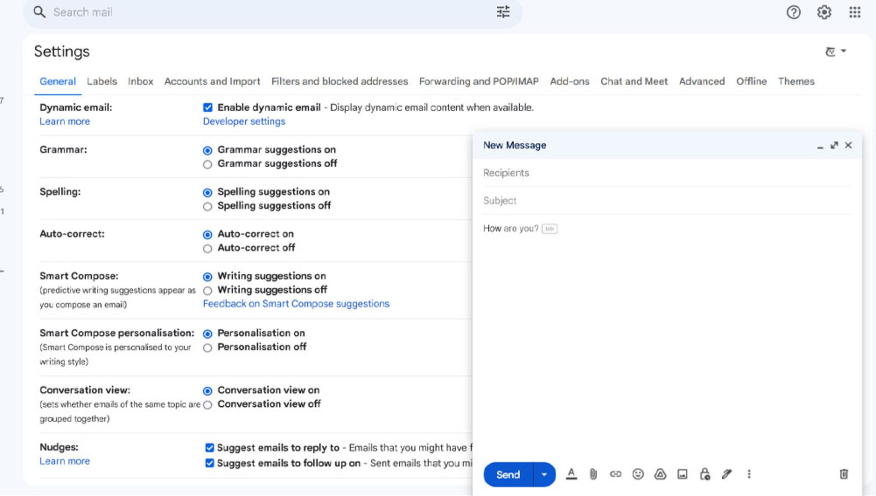
Task: Accept the 'How are you?' tab suggestion
Action: tap(550, 229)
